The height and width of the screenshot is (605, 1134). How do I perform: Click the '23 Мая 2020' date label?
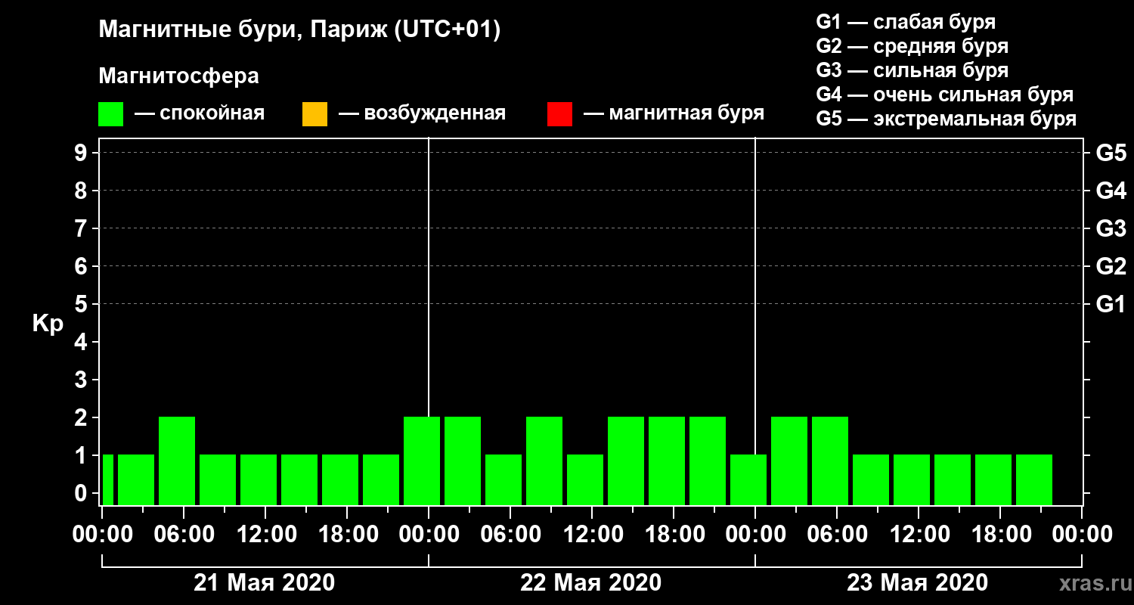point(917,583)
